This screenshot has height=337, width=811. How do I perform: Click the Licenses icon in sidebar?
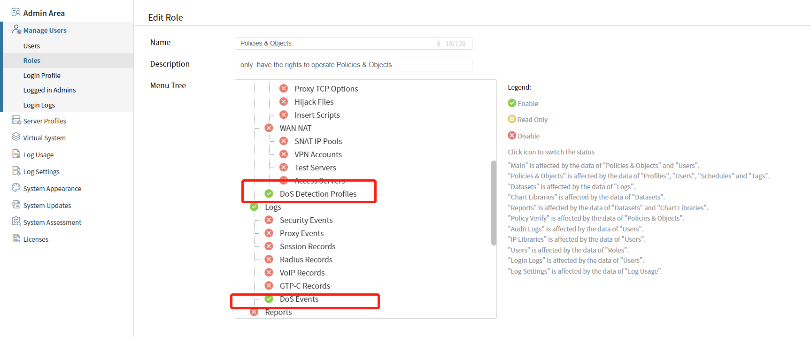tap(16, 238)
